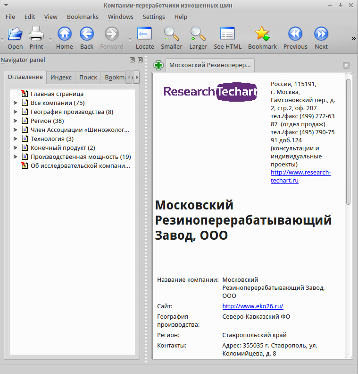Open the Help menu
Viewport: 358px width, 374px height.
point(181,17)
